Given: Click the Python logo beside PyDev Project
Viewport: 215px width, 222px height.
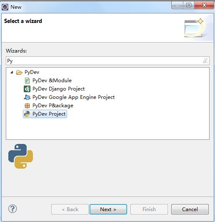Looking at the screenshot, I should coord(27,114).
